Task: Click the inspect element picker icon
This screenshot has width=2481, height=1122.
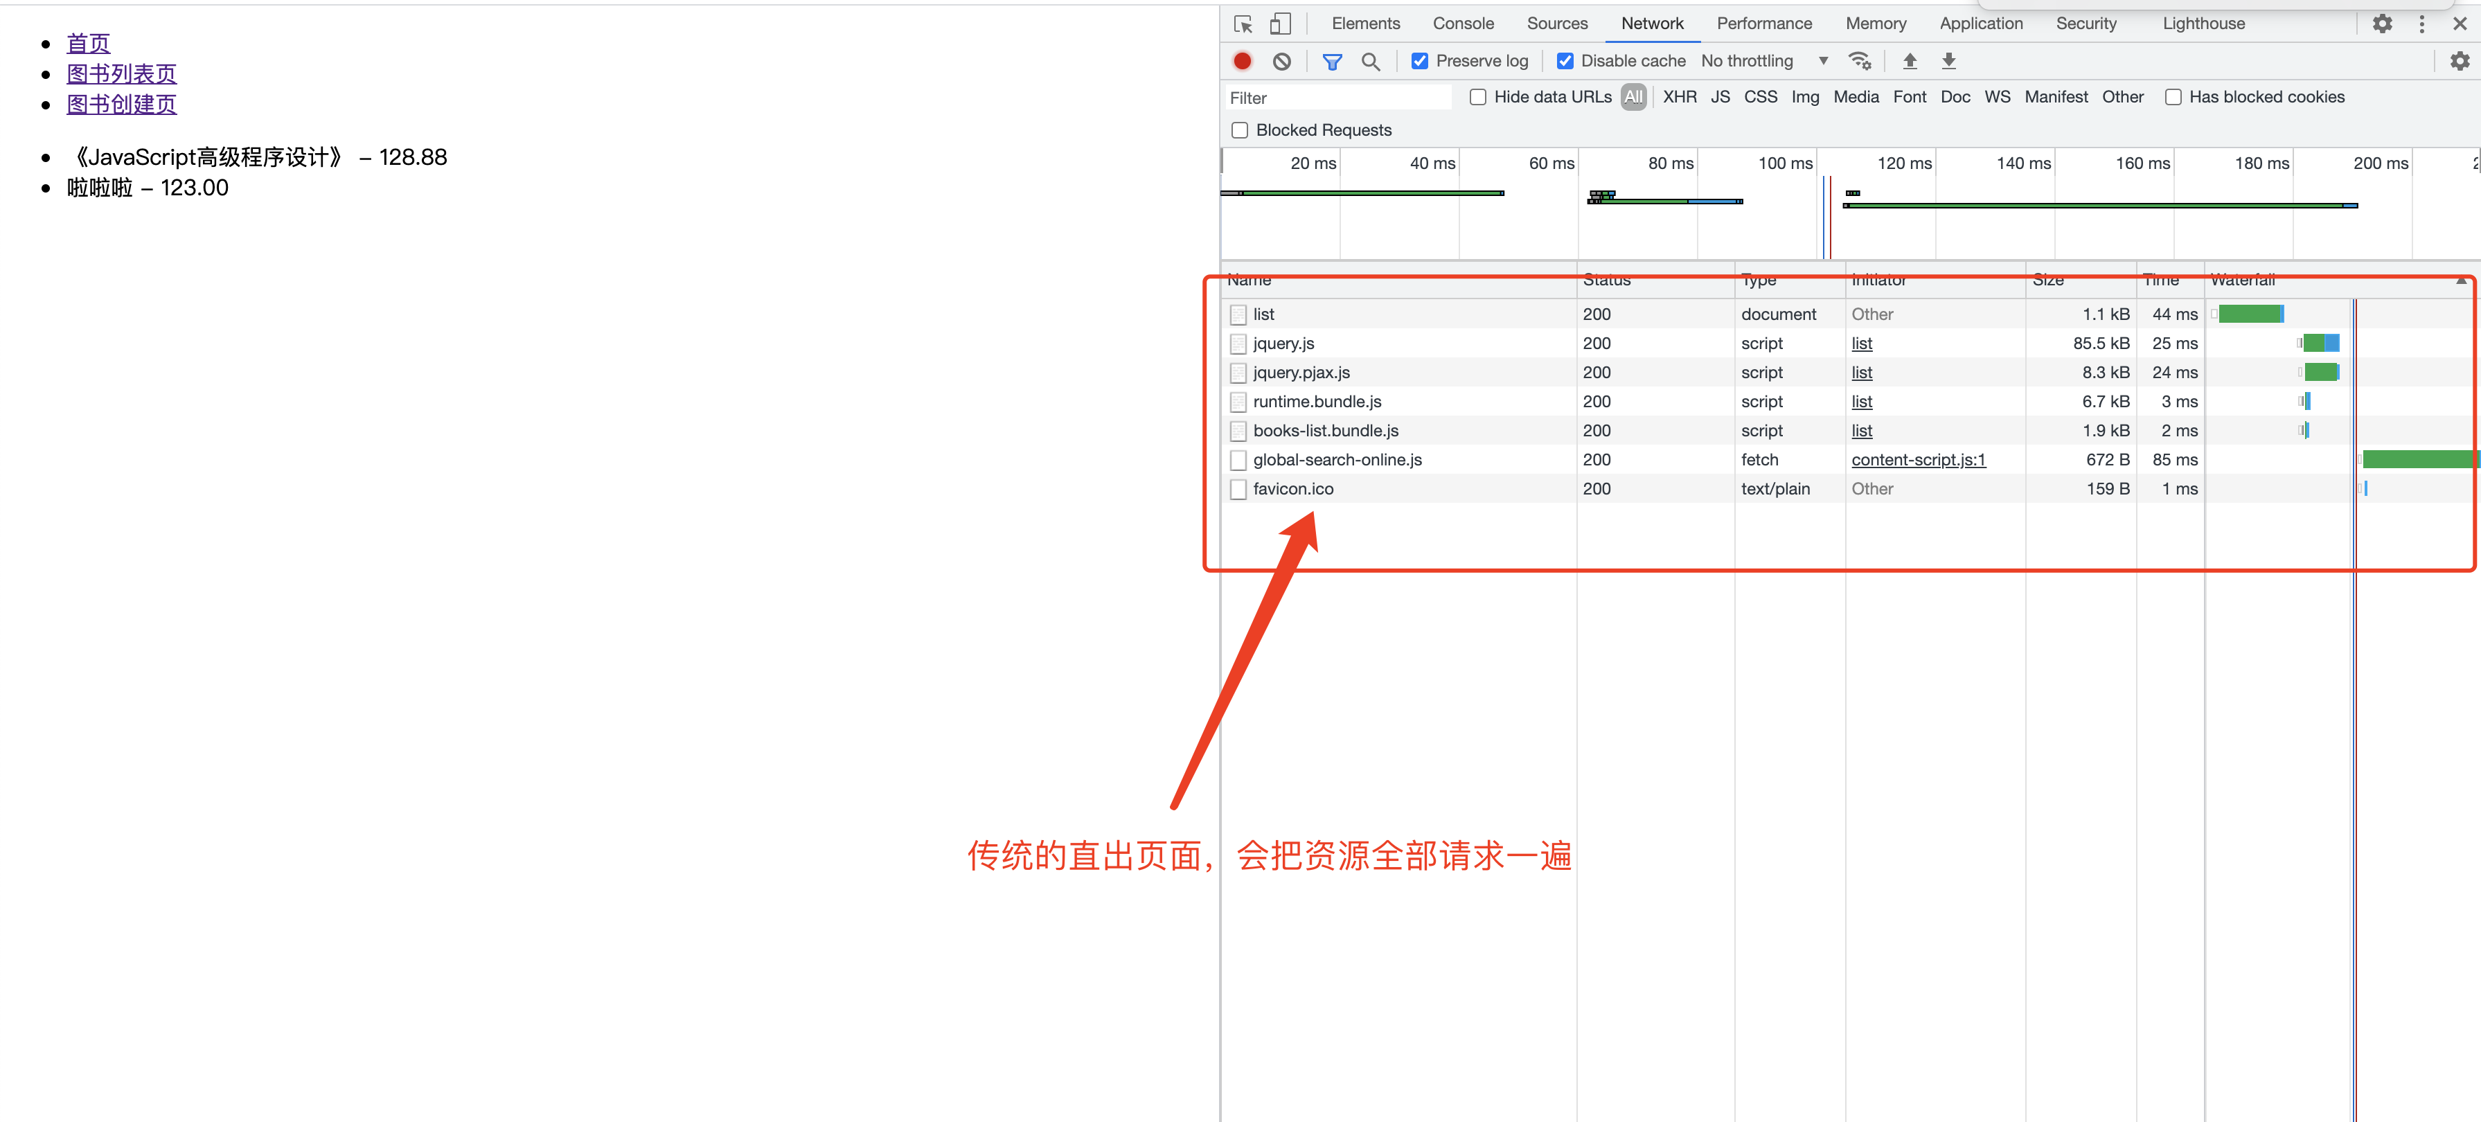Action: coord(1243,24)
